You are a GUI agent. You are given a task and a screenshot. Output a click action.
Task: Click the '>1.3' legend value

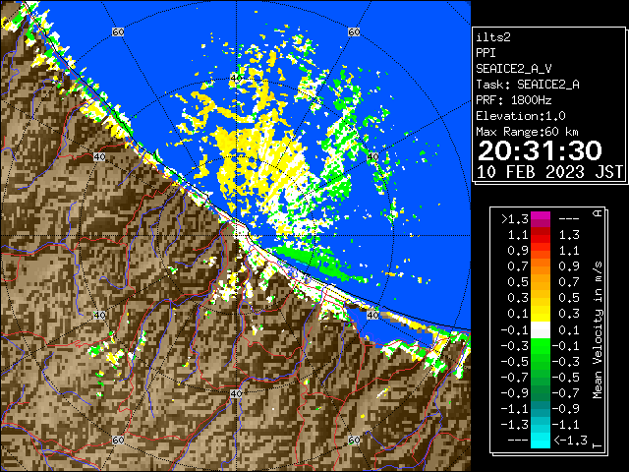(x=515, y=219)
